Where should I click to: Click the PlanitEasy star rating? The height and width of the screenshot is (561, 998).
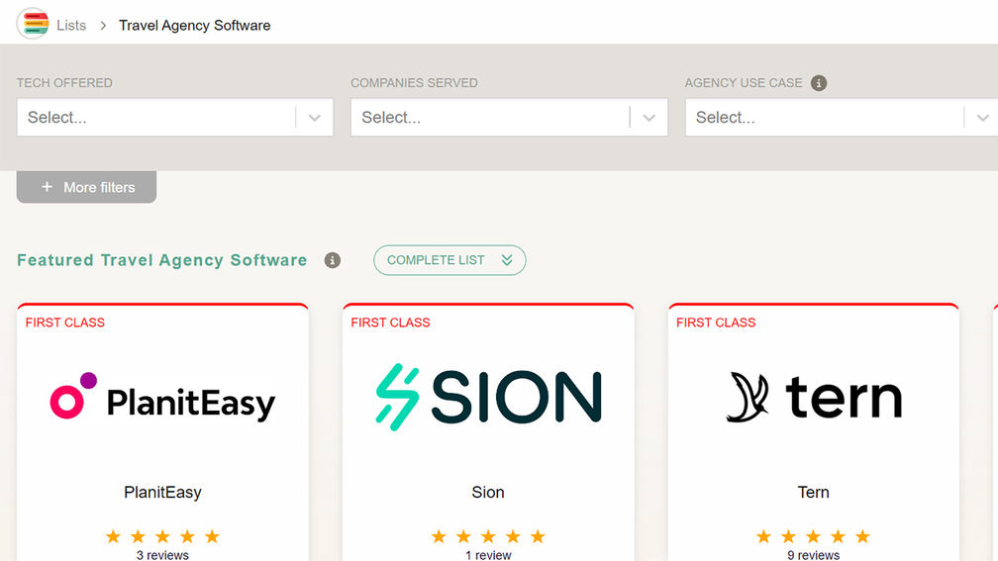(x=163, y=536)
